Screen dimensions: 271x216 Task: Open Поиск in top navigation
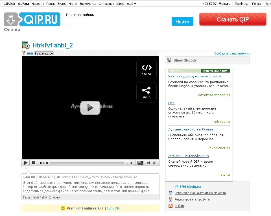(51, 4)
